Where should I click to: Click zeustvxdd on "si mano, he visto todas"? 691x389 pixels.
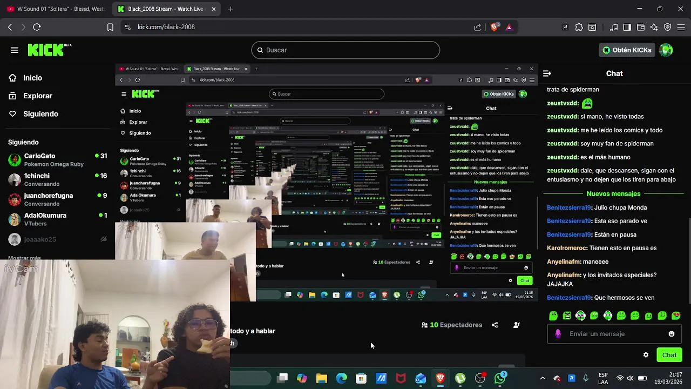563,117
